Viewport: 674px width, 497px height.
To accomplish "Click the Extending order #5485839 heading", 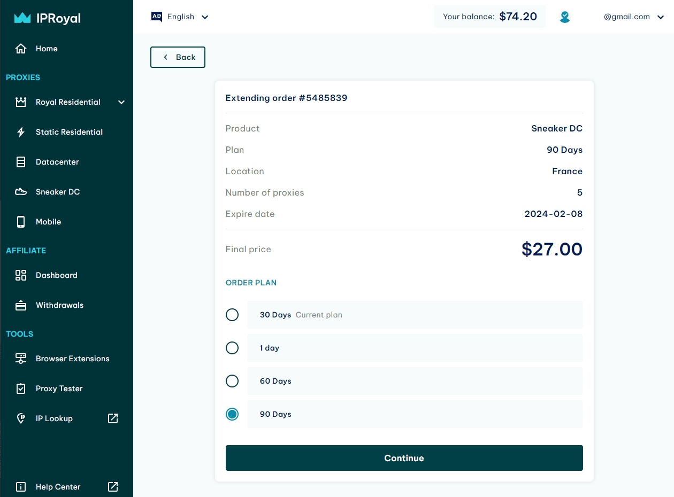I will [286, 98].
